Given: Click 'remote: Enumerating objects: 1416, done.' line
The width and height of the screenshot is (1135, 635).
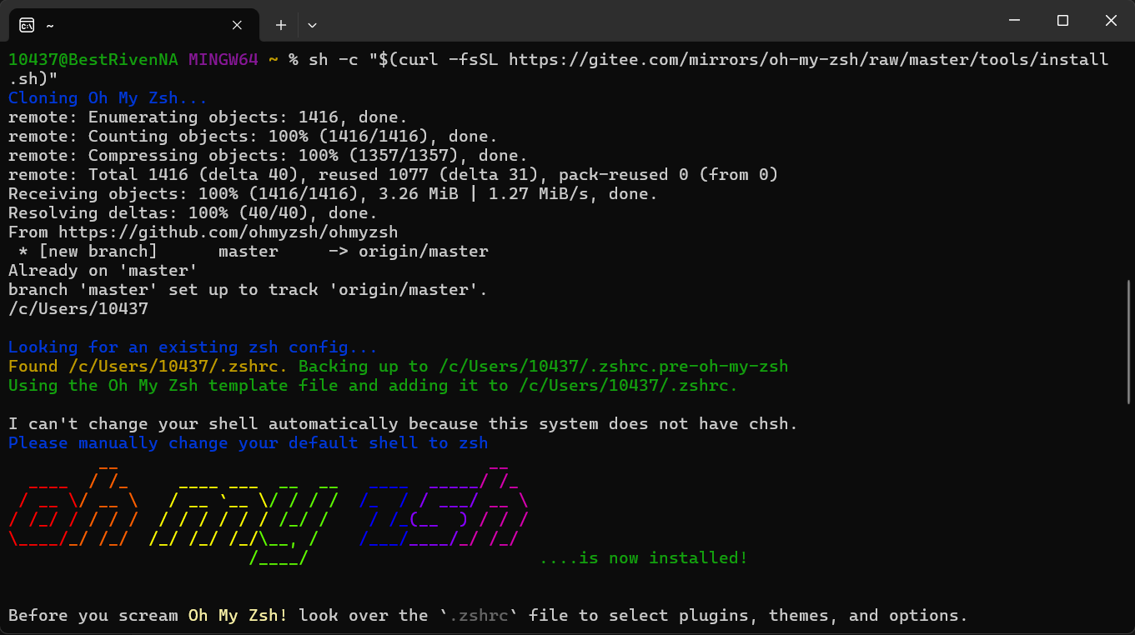Looking at the screenshot, I should tap(208, 117).
